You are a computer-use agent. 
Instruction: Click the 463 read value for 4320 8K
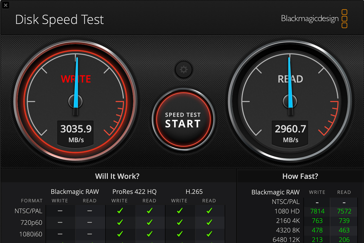click(x=344, y=230)
